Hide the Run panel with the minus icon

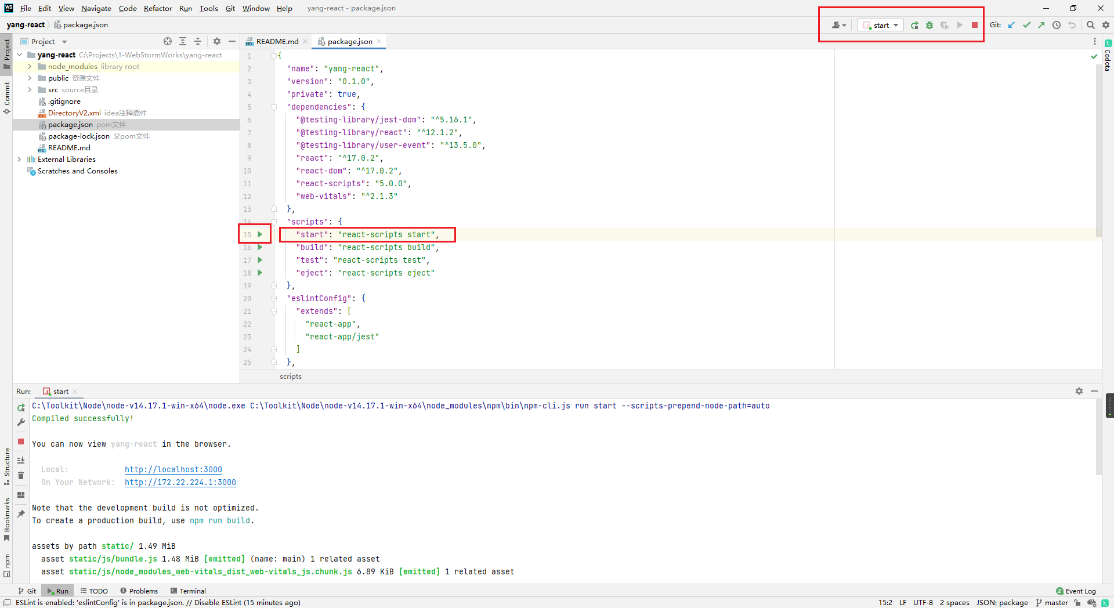pyautogui.click(x=1094, y=391)
